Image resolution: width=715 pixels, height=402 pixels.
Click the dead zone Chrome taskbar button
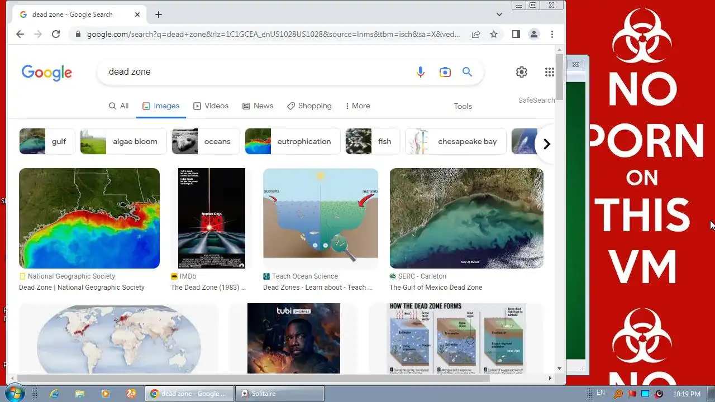pos(189,394)
